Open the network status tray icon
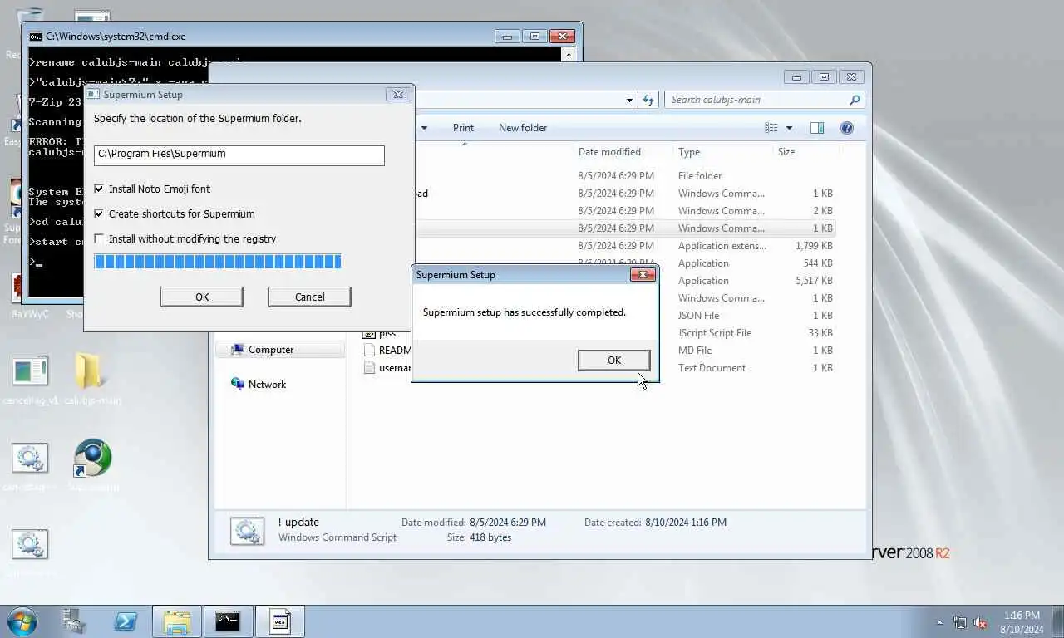 click(960, 622)
